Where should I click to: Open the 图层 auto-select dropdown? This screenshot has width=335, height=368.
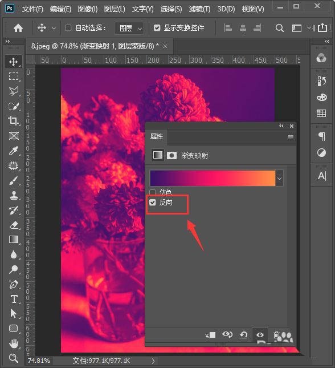pos(129,28)
